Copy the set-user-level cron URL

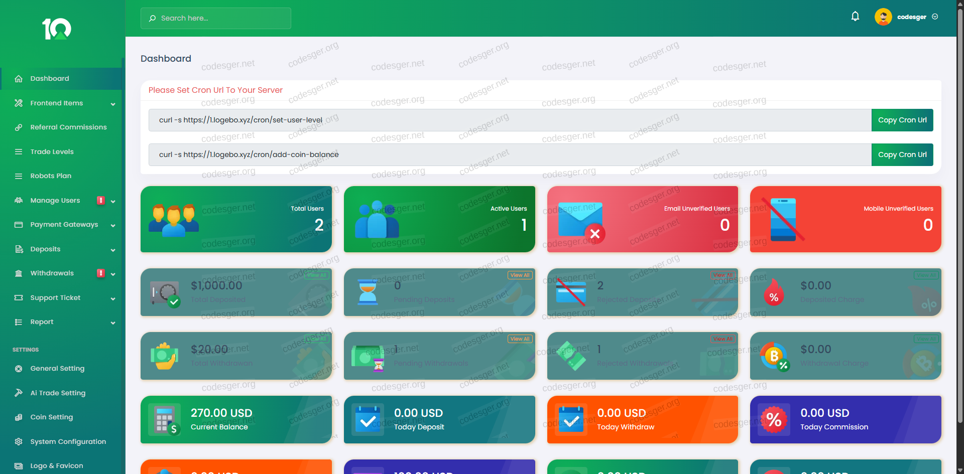coord(902,120)
